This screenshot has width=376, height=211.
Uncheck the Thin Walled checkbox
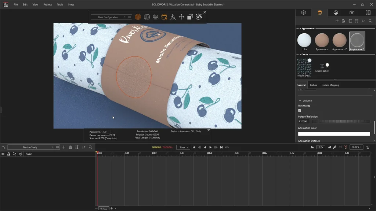pyautogui.click(x=300, y=110)
